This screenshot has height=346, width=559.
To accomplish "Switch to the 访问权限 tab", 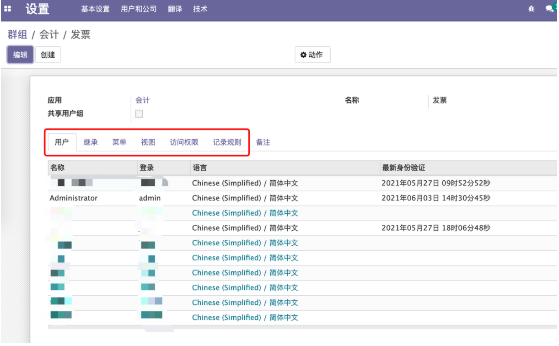I will 184,142.
